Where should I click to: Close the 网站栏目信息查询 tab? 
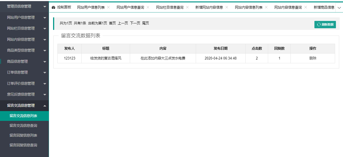pos(187,8)
